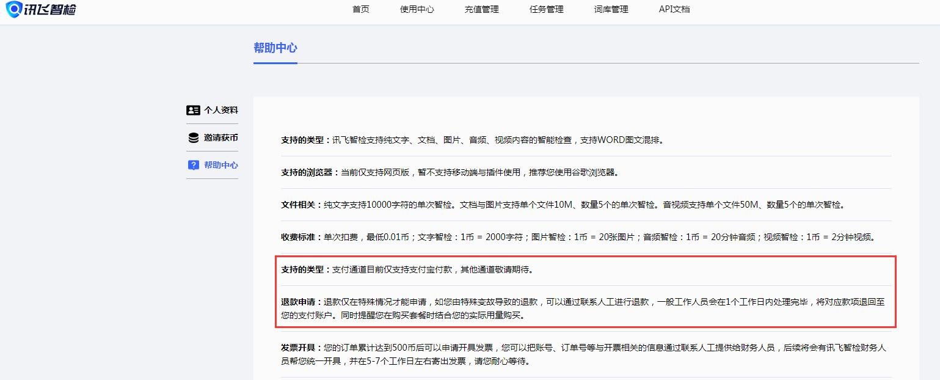The image size is (940, 380).
Task: Select the 帮助中心 sidebar label
Action: 221,165
